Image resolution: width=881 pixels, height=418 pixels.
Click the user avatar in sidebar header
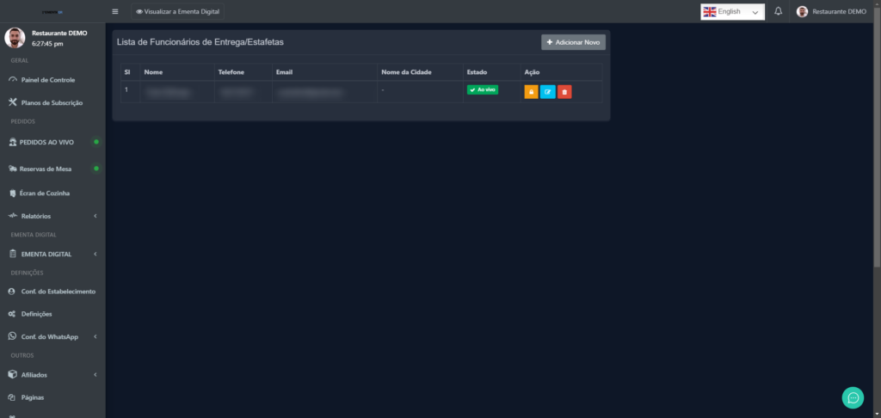tap(14, 38)
